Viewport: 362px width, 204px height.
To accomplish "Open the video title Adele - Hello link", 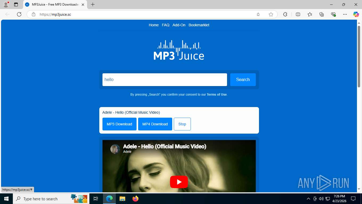I will (164, 146).
